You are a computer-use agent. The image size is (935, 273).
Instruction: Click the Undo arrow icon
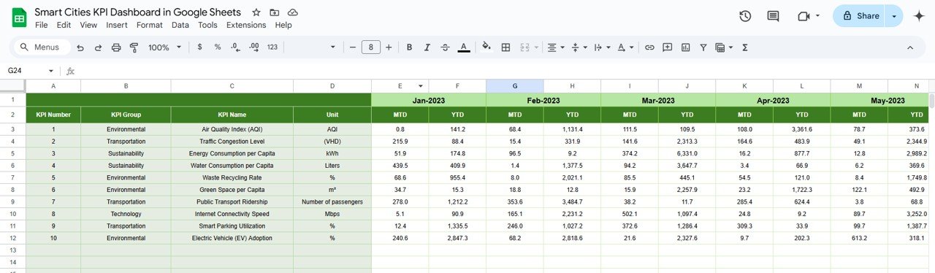[80, 47]
